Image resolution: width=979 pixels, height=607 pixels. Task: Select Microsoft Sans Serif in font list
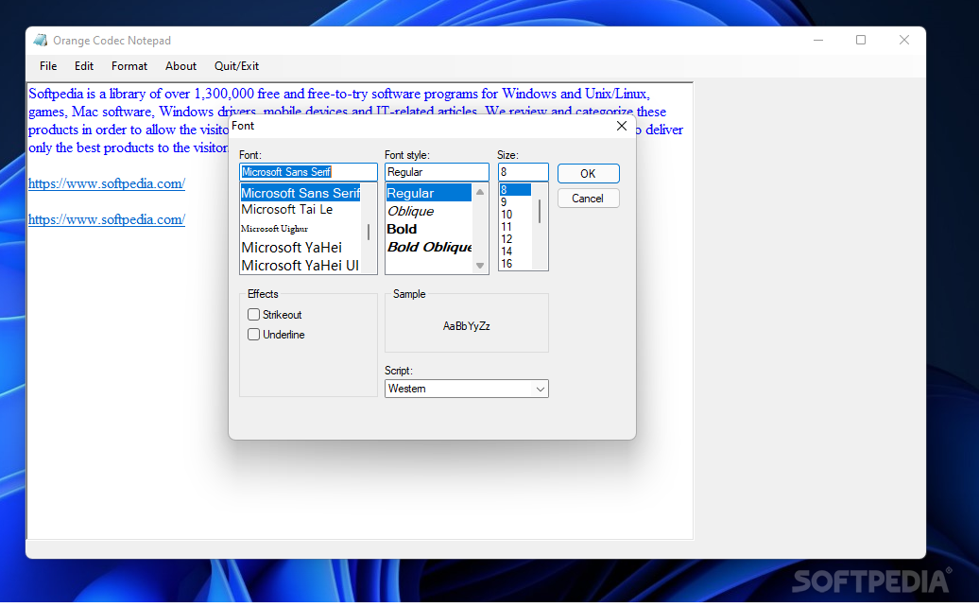click(301, 193)
